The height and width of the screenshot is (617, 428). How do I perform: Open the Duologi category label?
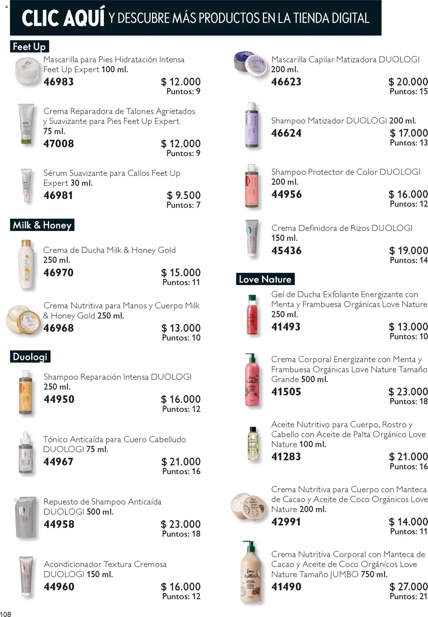tap(30, 357)
